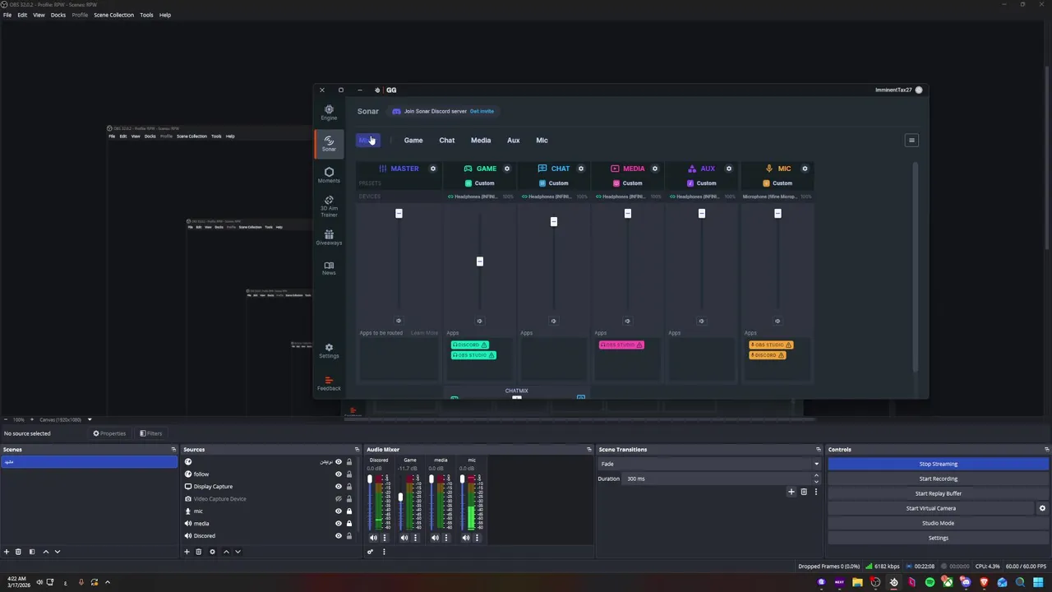This screenshot has width=1052, height=592.
Task: Add a new scene with plus icon
Action: coord(7,552)
